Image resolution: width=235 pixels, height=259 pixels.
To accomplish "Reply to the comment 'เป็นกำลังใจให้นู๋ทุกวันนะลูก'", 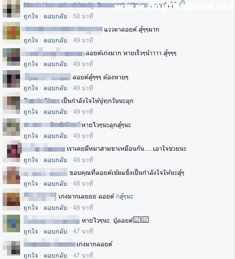I will pos(55,112).
